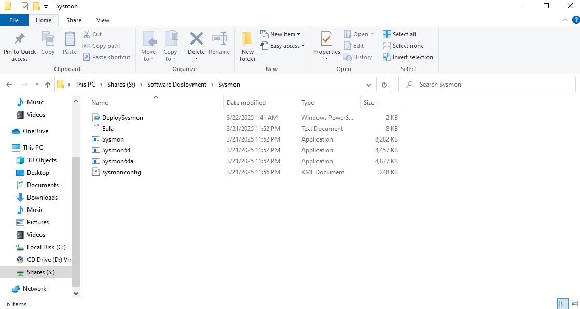Collapse the ribbon using the chevron

565,20
